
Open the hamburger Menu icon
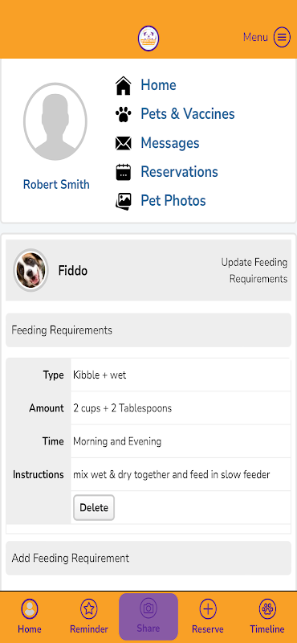coord(282,37)
